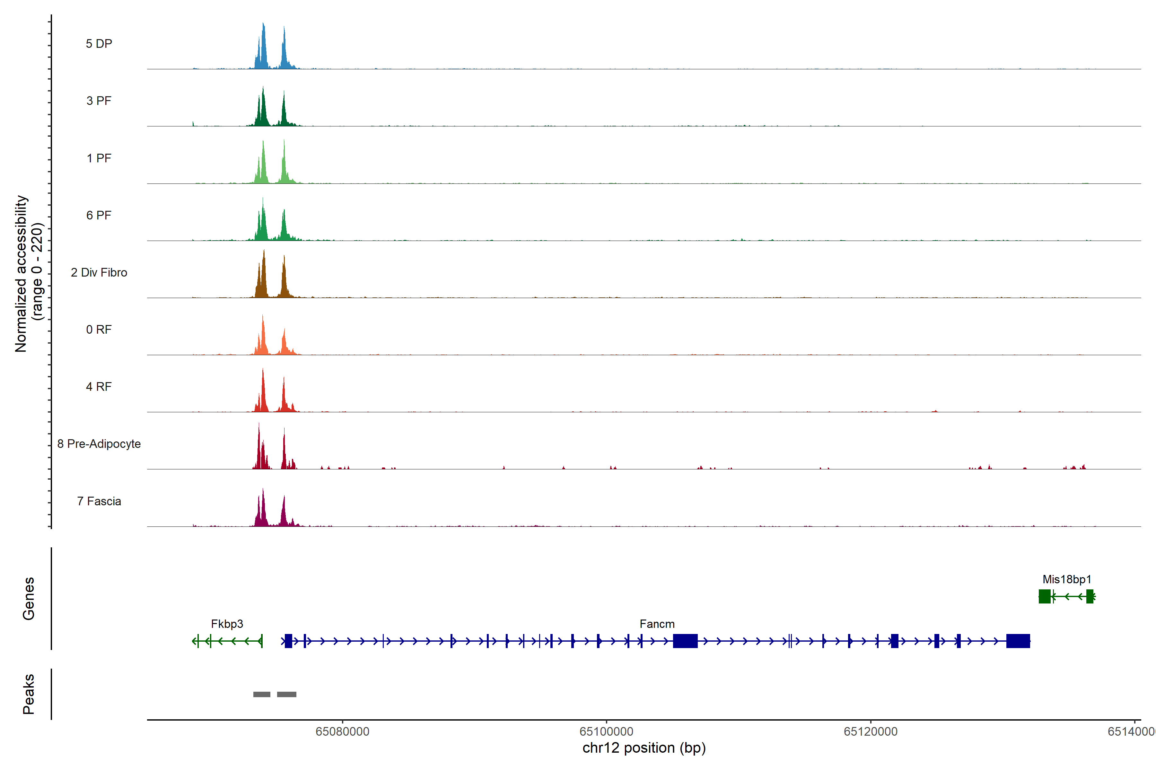
Task: Select the 8 Pre-Adipocyte label
Action: tap(99, 444)
